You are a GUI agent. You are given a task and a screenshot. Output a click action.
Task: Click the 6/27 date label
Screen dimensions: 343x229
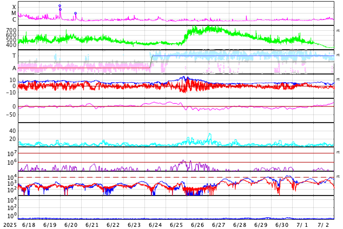[219, 225]
